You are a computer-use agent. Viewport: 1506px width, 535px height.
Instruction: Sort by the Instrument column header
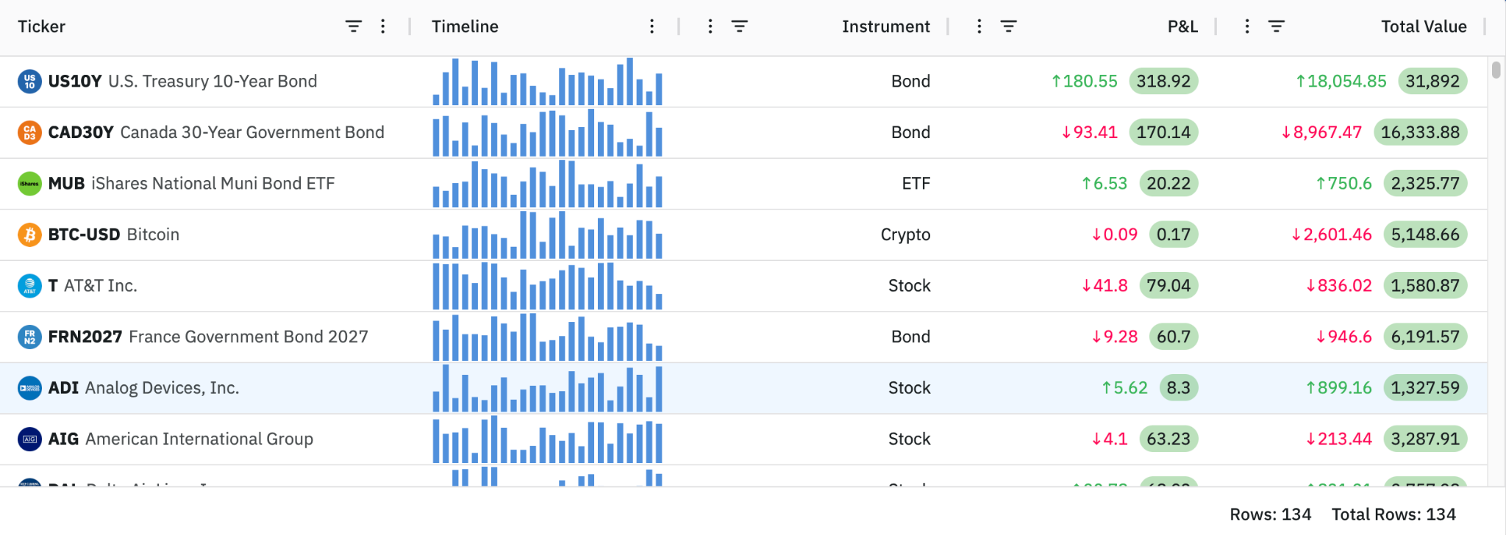tap(886, 26)
